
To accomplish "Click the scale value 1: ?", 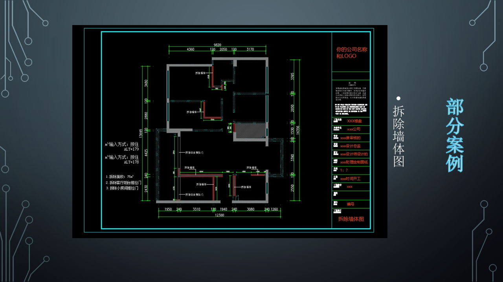I will pos(344,170).
